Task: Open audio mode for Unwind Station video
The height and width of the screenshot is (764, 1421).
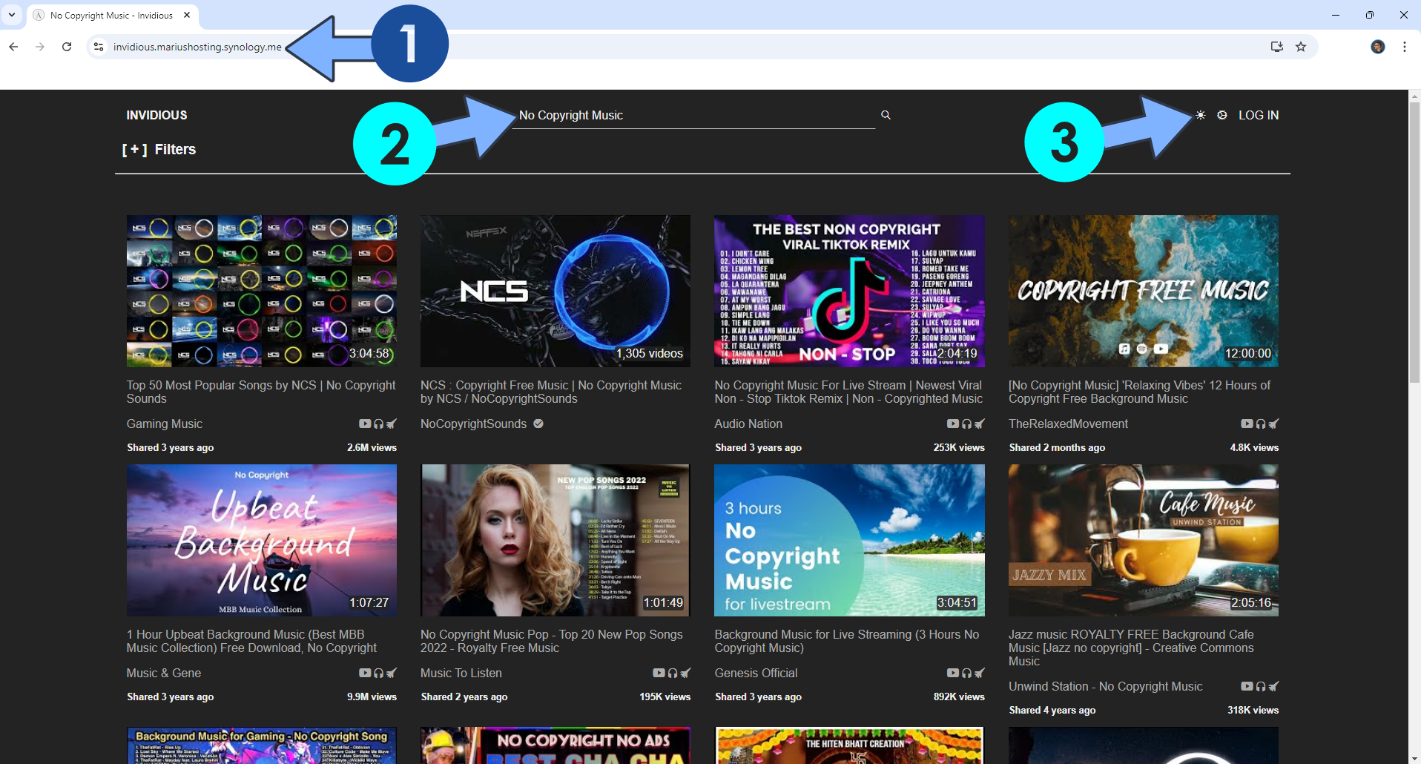Action: (1260, 686)
